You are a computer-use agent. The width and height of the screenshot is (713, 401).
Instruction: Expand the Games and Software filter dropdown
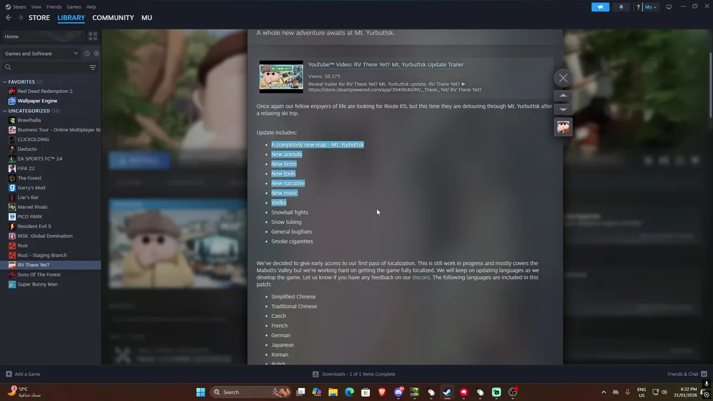click(41, 53)
